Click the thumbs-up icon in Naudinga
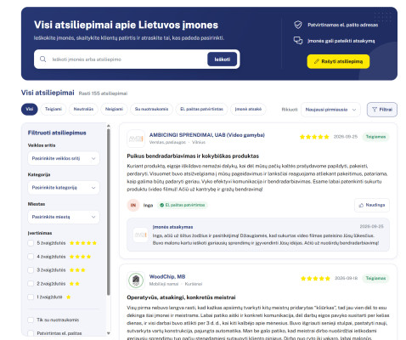The image size is (406, 340). [361, 205]
